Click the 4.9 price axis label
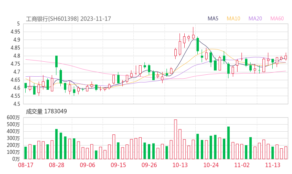Image resolution: width=292 pixels, height=174 pixels. (x=17, y=40)
